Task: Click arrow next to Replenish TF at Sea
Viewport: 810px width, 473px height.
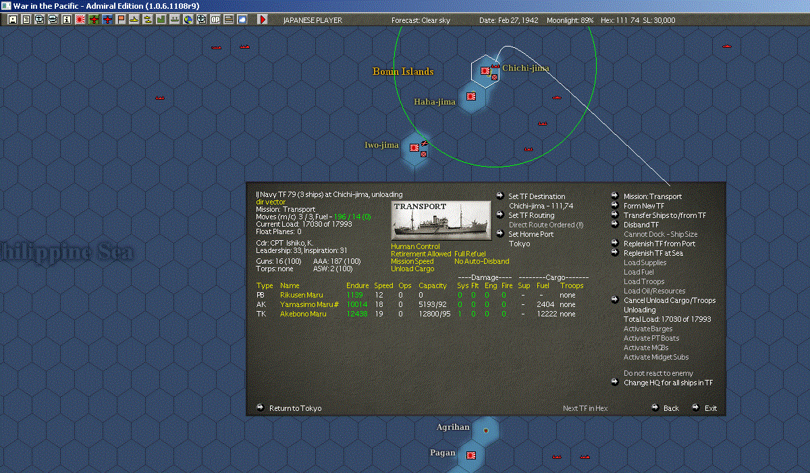Action: 615,253
